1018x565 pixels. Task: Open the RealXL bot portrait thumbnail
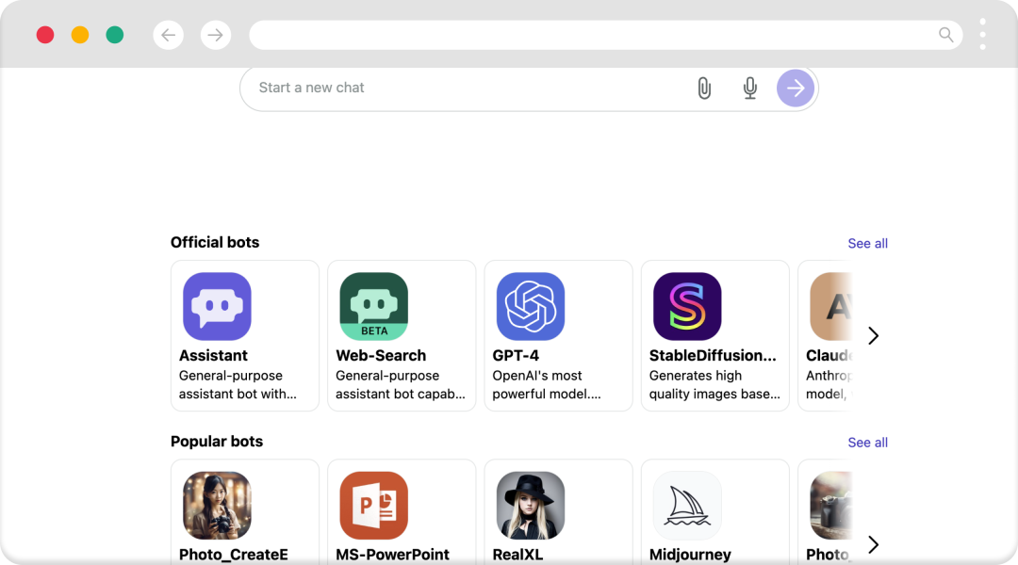point(531,506)
